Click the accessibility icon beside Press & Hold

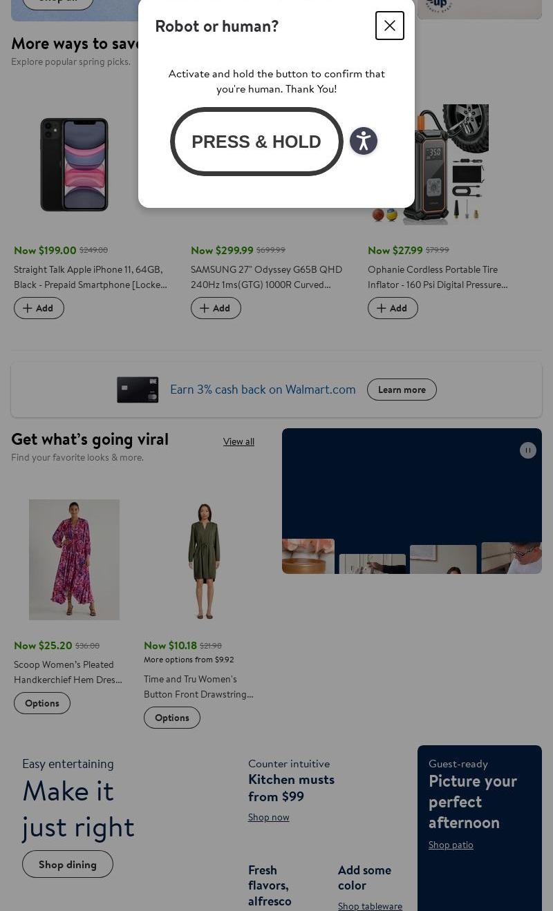(x=364, y=141)
